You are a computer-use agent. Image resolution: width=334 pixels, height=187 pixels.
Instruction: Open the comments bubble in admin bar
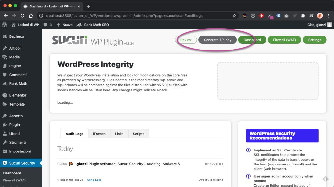pos(48,25)
